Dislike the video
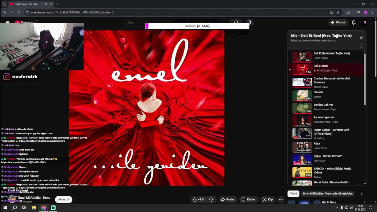 (211, 199)
